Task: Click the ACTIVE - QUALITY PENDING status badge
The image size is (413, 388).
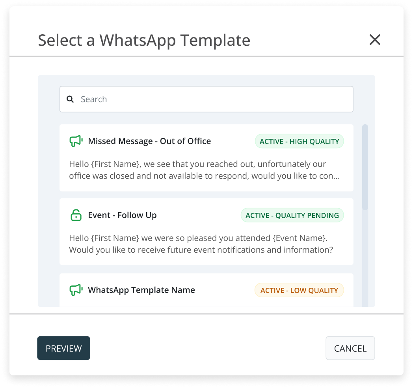Action: click(x=292, y=215)
